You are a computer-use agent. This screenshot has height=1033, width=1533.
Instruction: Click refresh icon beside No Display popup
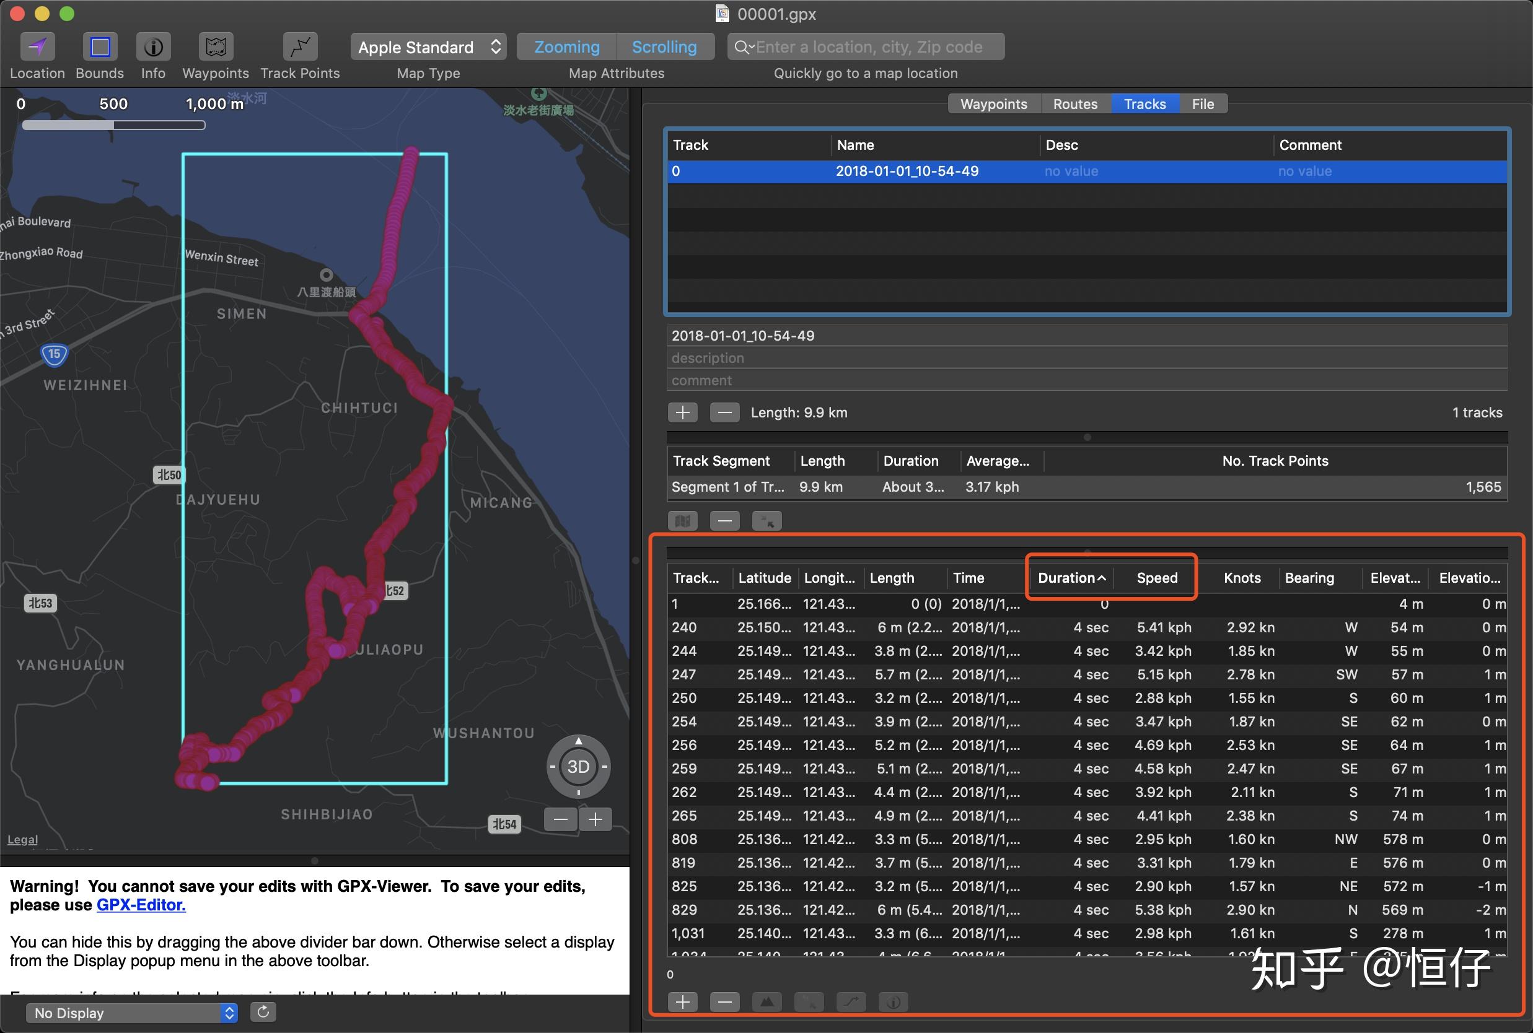pos(263,1012)
